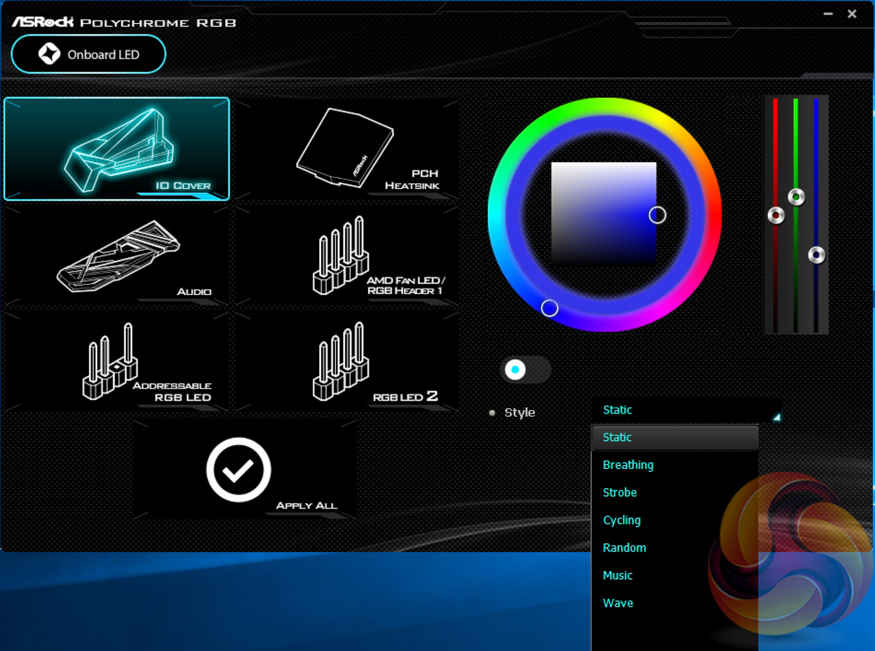Choose the Audio LED zone
875x651 pixels.
[x=117, y=255]
